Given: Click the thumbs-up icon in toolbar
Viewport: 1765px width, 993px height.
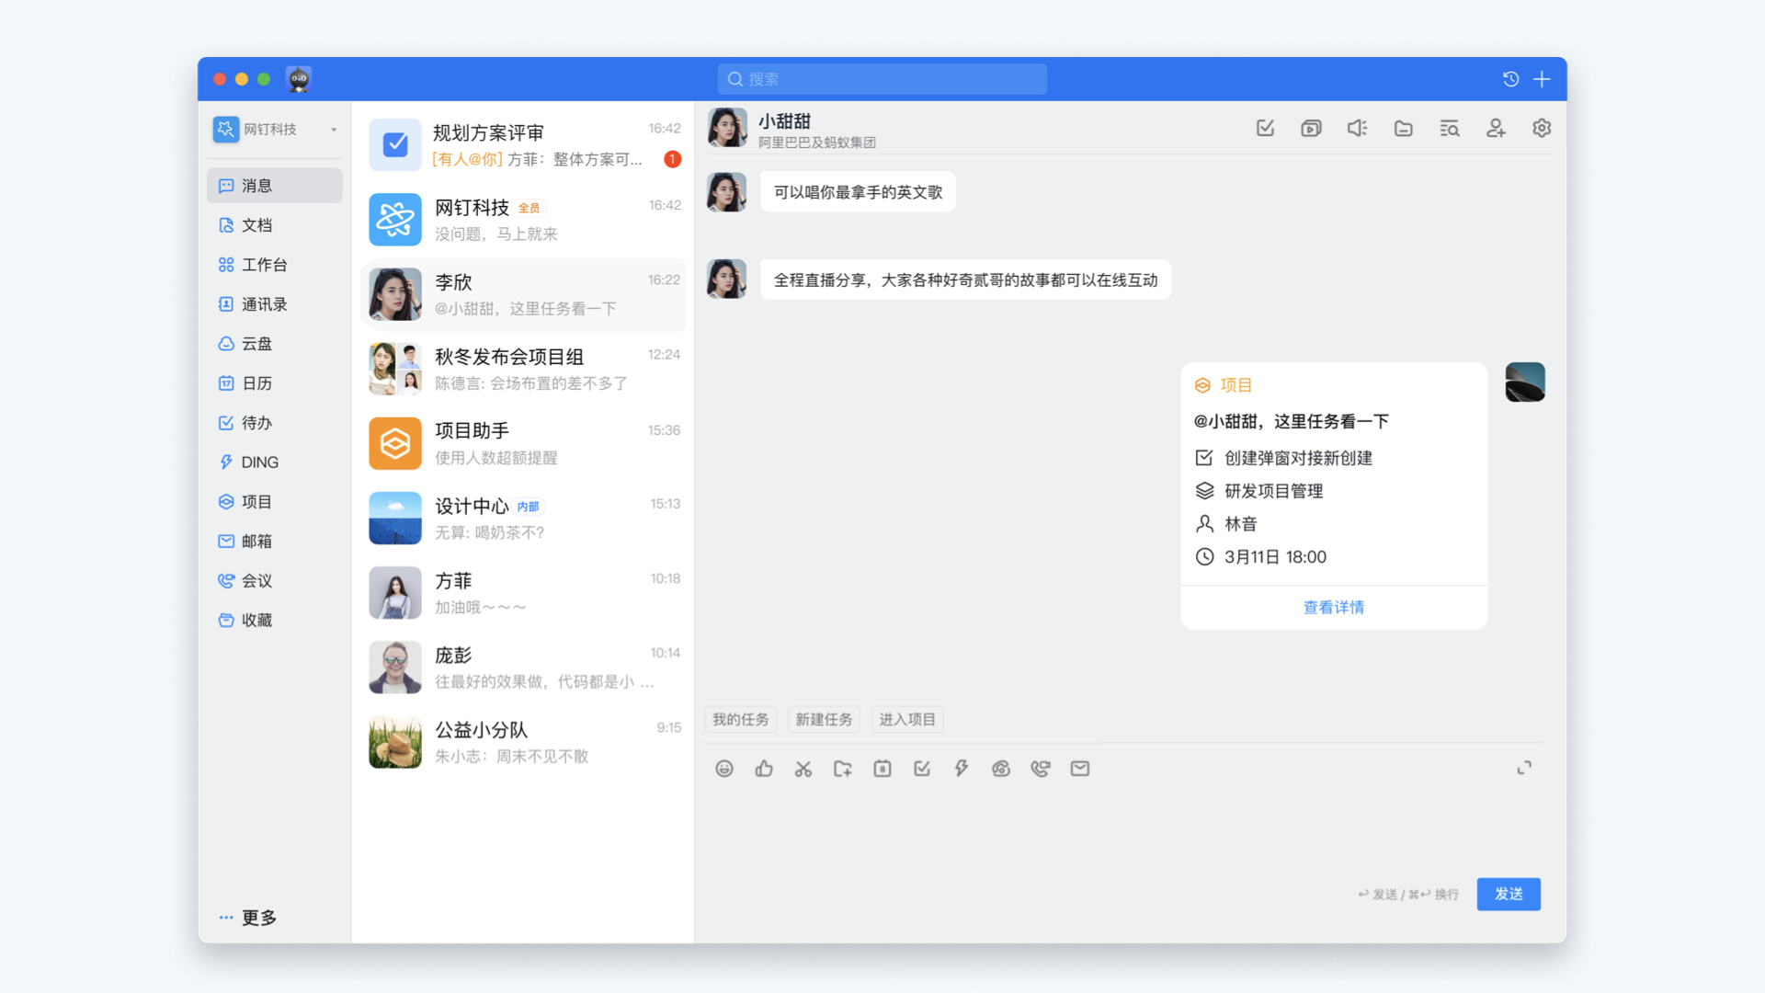Looking at the screenshot, I should click(764, 769).
